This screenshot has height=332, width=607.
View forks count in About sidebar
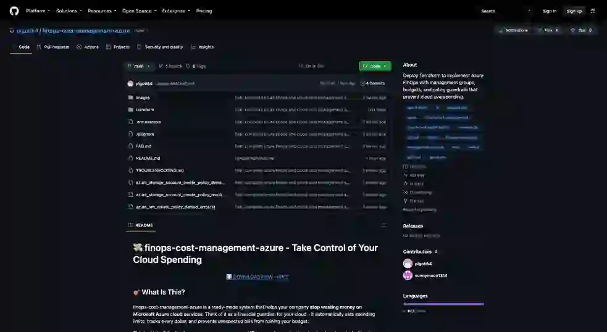pos(414,201)
